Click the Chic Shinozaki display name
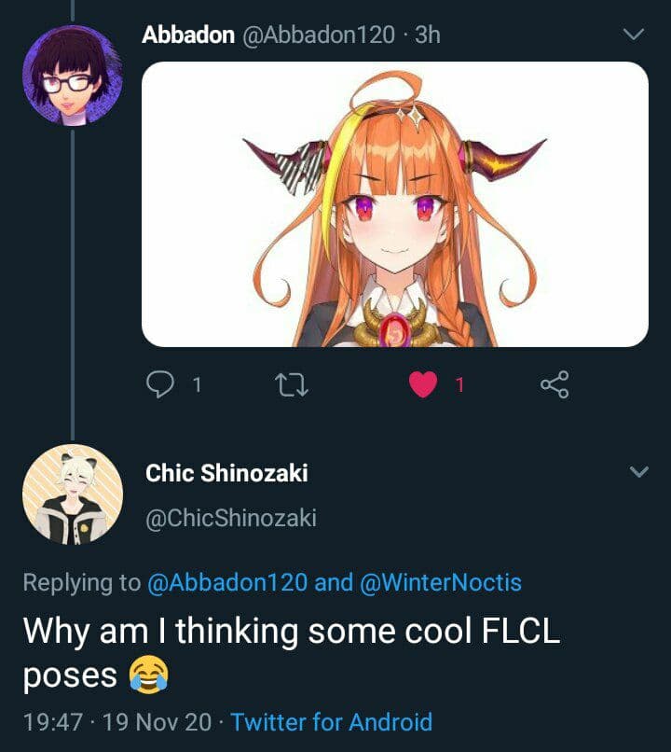This screenshot has height=752, width=671. click(x=226, y=473)
